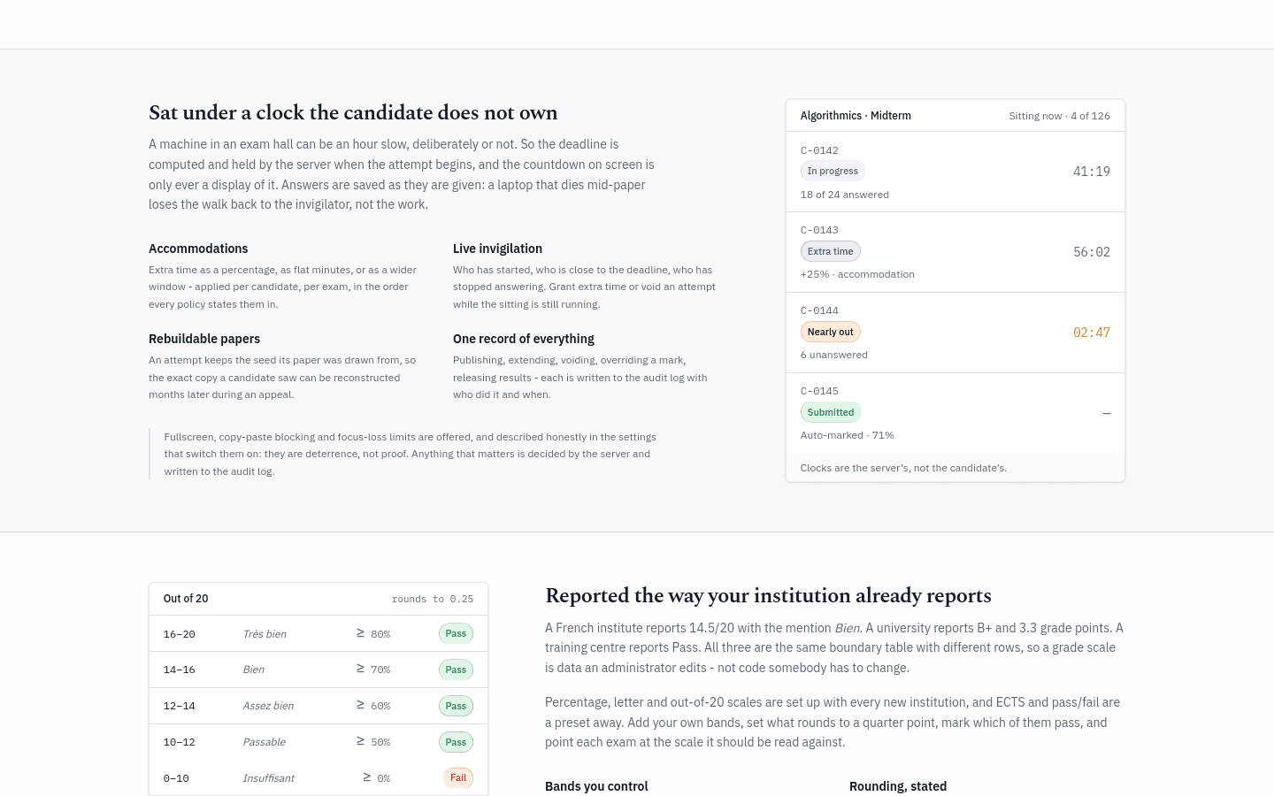Click candidate ID C-0144

pos(819,310)
